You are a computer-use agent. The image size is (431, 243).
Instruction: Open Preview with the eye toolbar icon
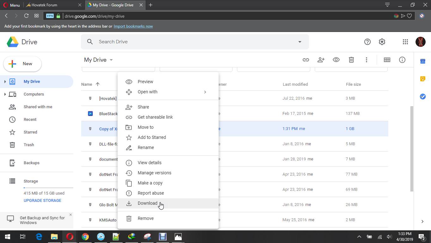(336, 59)
